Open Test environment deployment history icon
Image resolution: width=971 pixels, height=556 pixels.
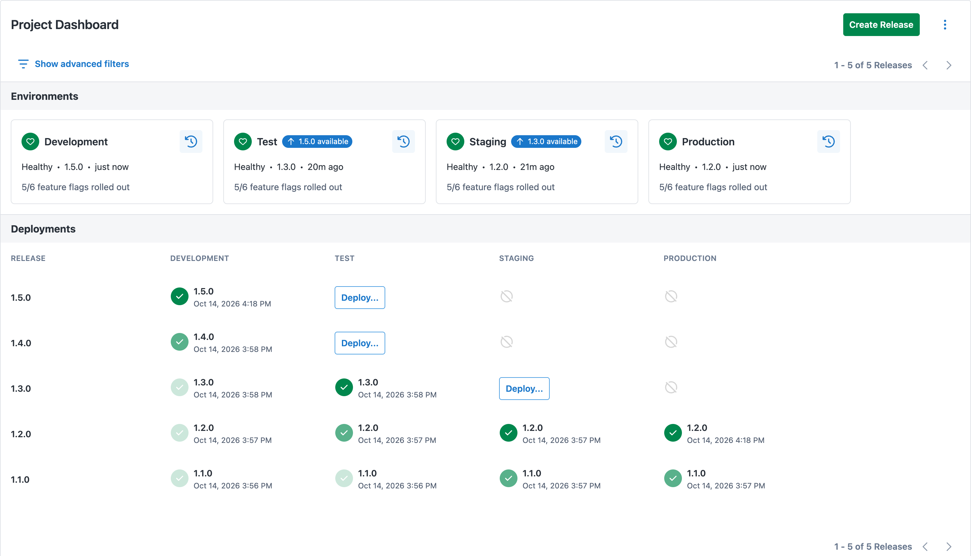[x=403, y=142]
